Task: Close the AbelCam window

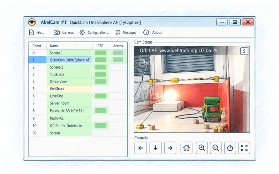Action: [x=248, y=22]
